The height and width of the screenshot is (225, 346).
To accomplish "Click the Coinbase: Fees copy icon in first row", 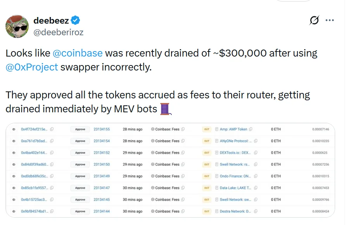I will pyautogui.click(x=183, y=129).
